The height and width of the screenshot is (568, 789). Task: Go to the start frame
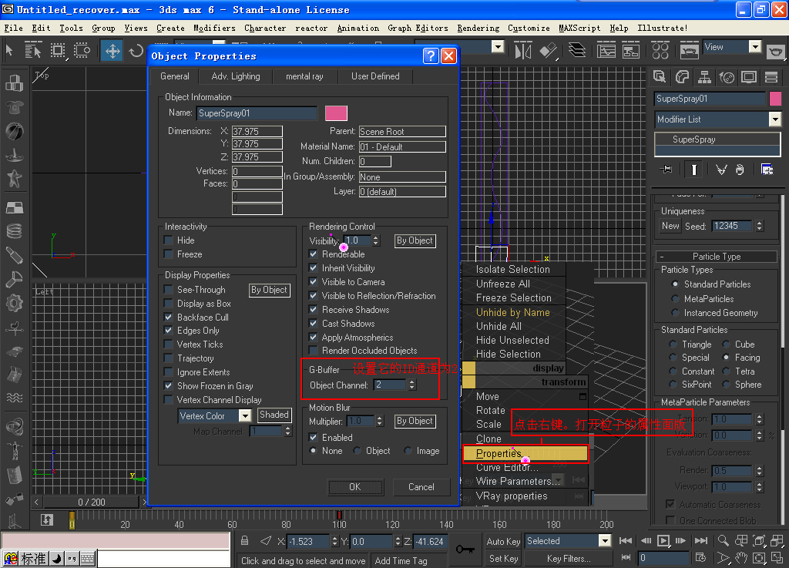coord(626,541)
